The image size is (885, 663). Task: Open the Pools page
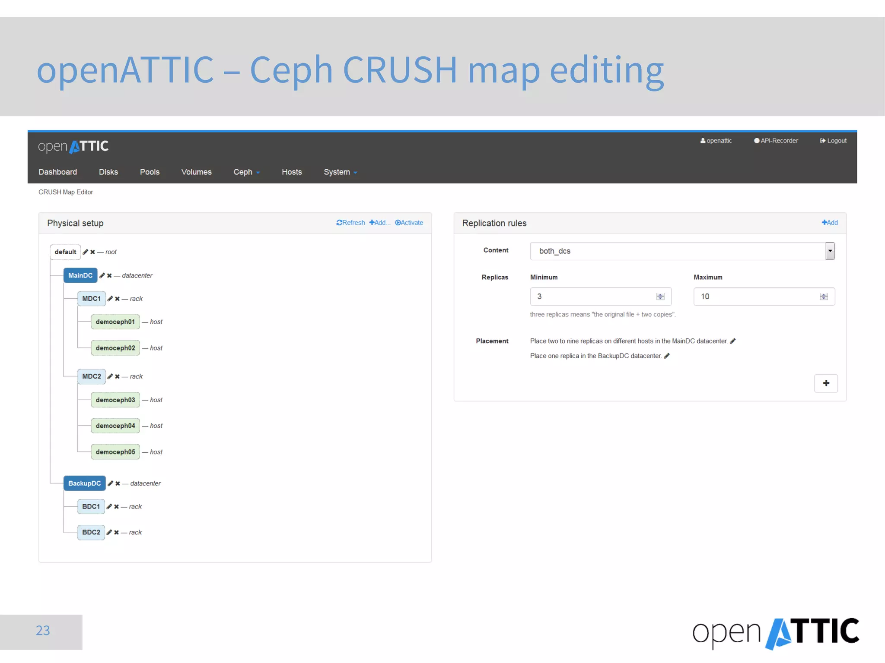point(150,172)
